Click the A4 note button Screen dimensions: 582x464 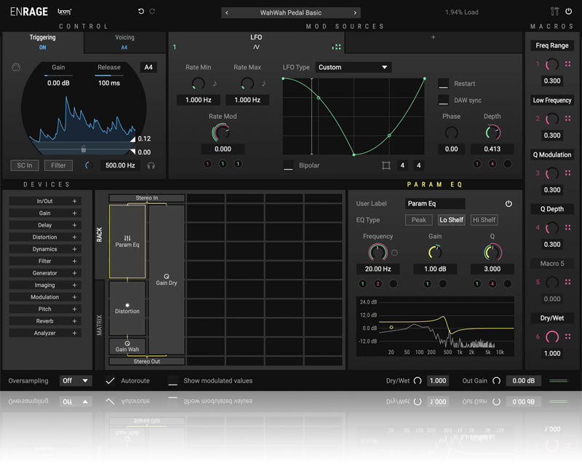[x=148, y=67]
